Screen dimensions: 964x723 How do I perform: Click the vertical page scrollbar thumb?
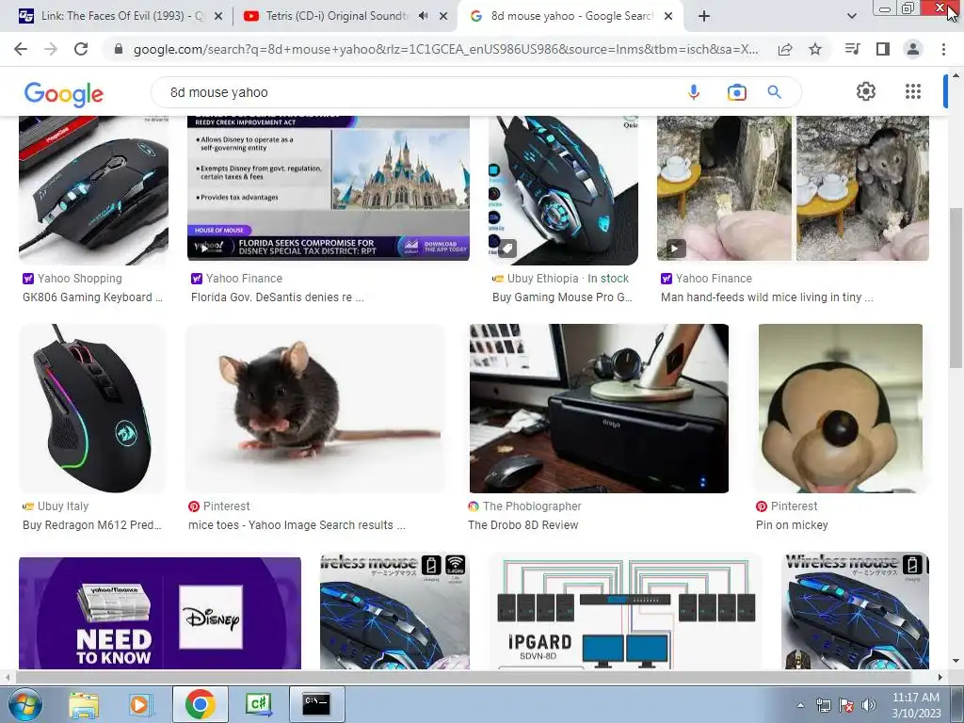click(x=956, y=288)
